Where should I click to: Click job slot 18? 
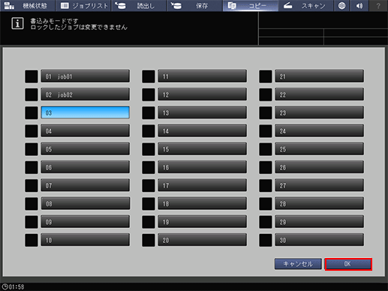coord(202,204)
